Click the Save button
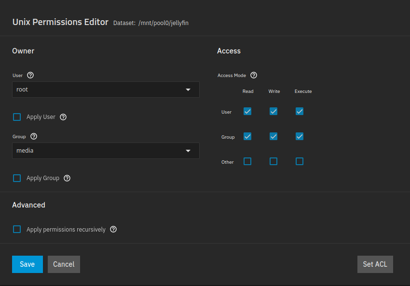This screenshot has height=286, width=410. [x=27, y=264]
